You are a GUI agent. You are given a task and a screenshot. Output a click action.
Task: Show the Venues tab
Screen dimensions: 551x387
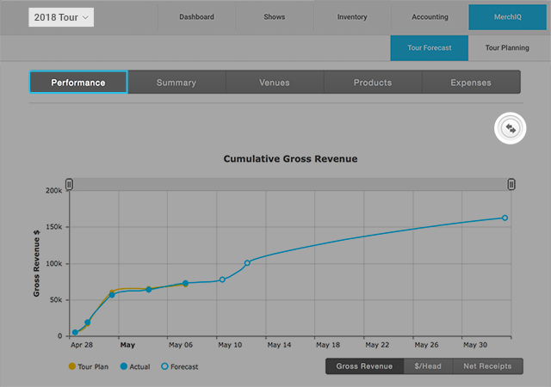(x=275, y=83)
